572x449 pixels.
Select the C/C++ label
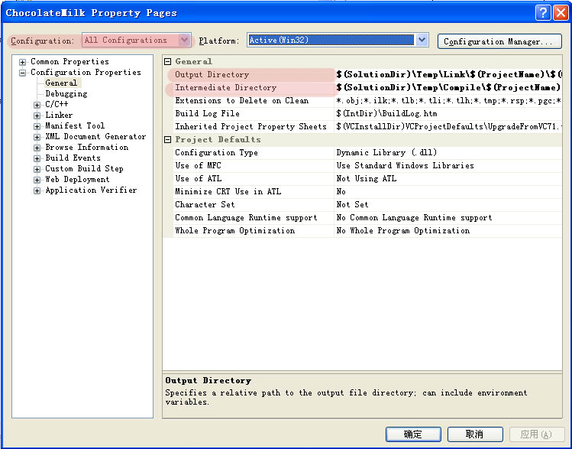pyautogui.click(x=57, y=104)
